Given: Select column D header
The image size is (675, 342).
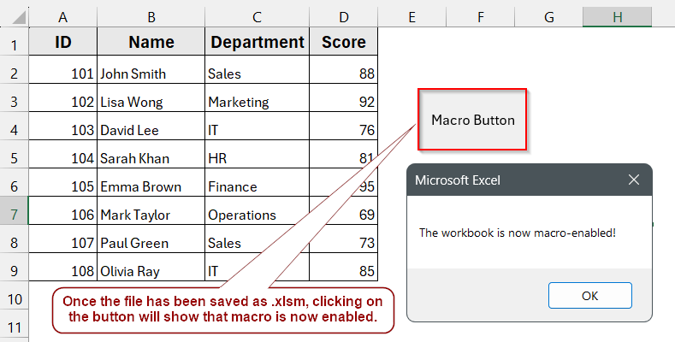Looking at the screenshot, I should point(343,16).
